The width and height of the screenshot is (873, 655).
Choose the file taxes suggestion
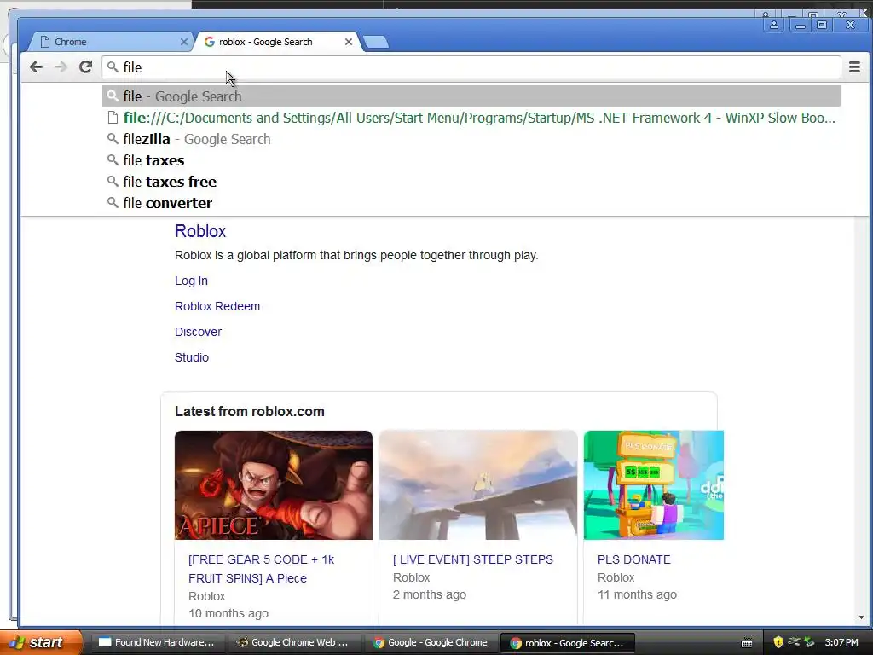click(x=471, y=160)
